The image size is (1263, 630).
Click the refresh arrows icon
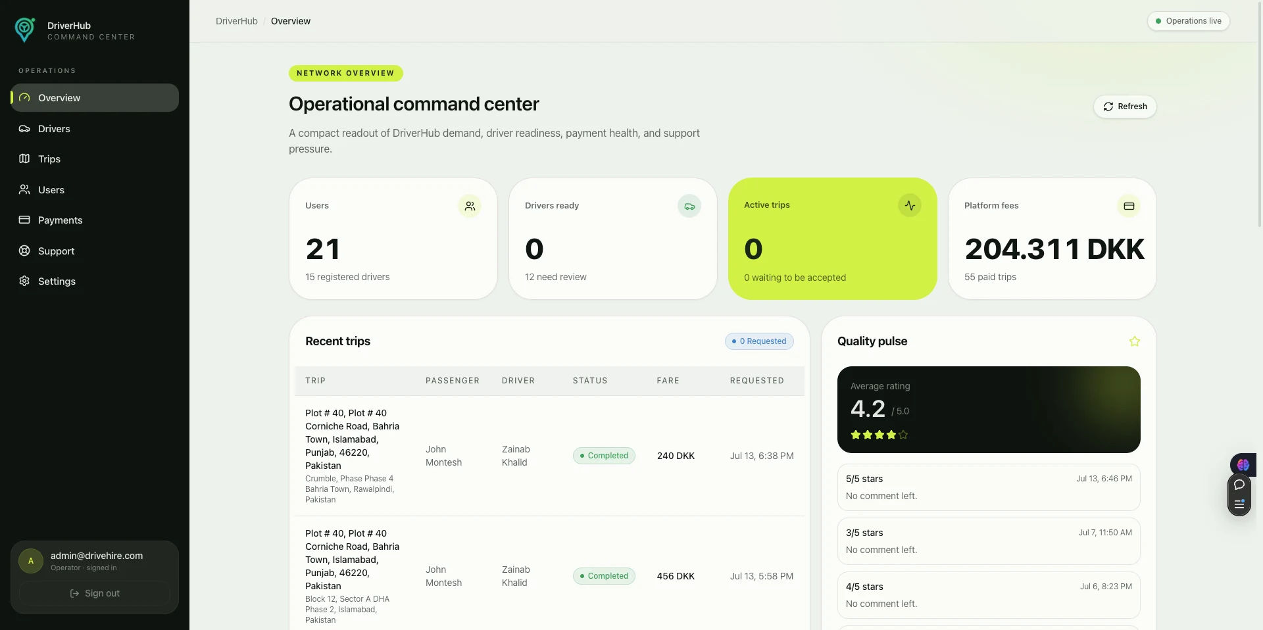click(1108, 107)
